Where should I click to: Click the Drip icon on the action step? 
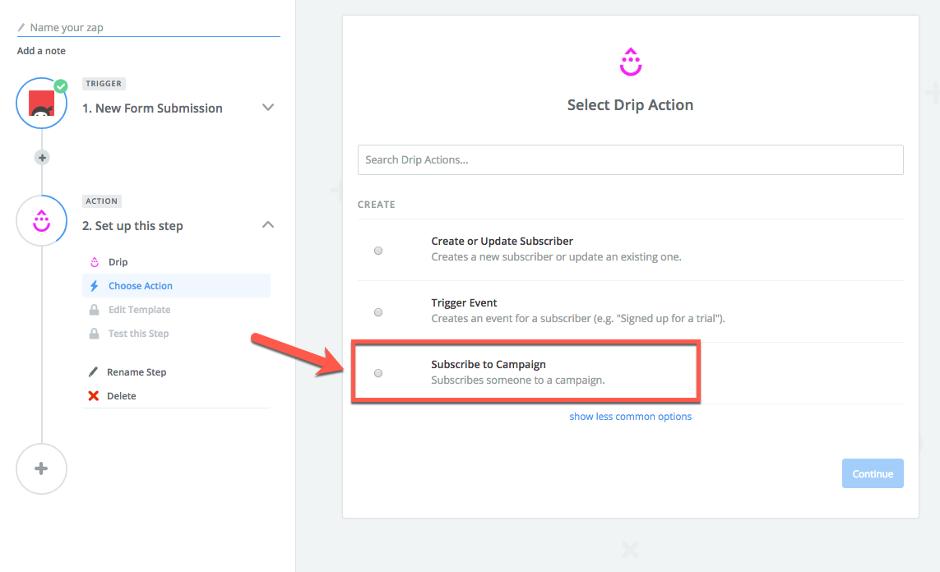pos(41,220)
